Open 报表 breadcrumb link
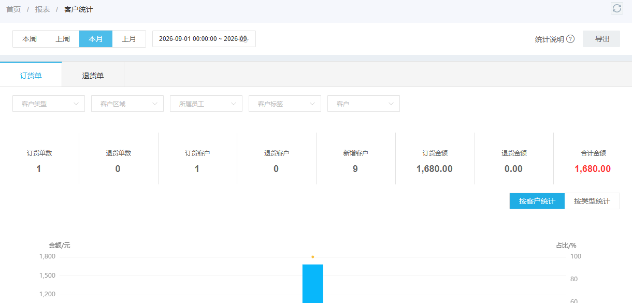 [42, 9]
